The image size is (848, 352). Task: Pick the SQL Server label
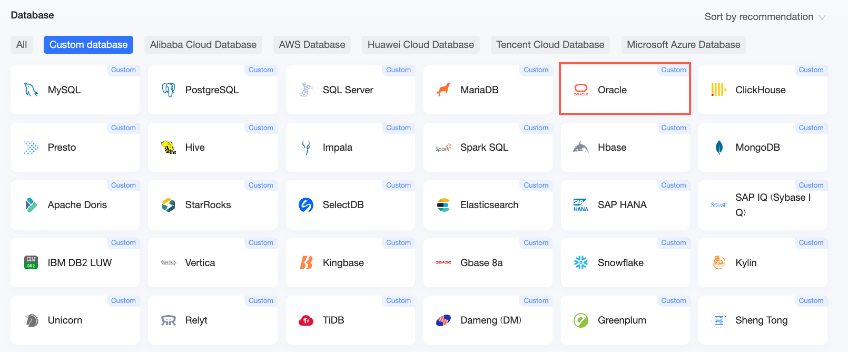coord(348,90)
